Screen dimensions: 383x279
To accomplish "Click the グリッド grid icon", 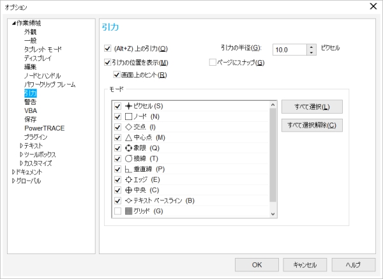I will click(x=128, y=211).
